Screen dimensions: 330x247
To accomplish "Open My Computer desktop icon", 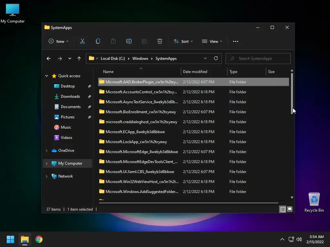I will 13,13.
